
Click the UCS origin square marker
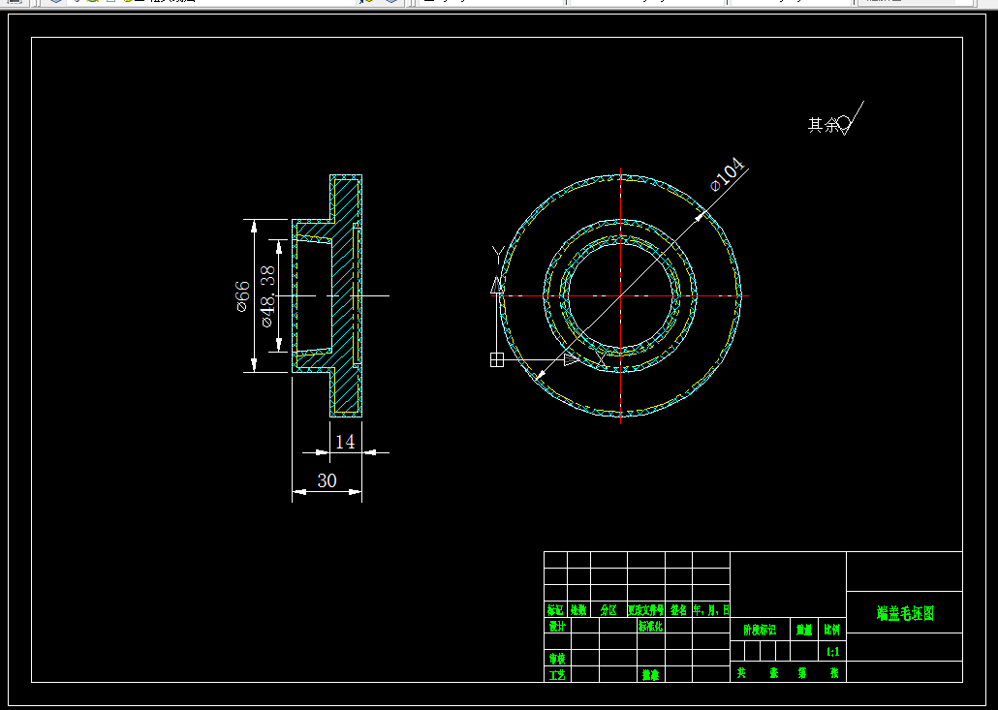[x=497, y=359]
